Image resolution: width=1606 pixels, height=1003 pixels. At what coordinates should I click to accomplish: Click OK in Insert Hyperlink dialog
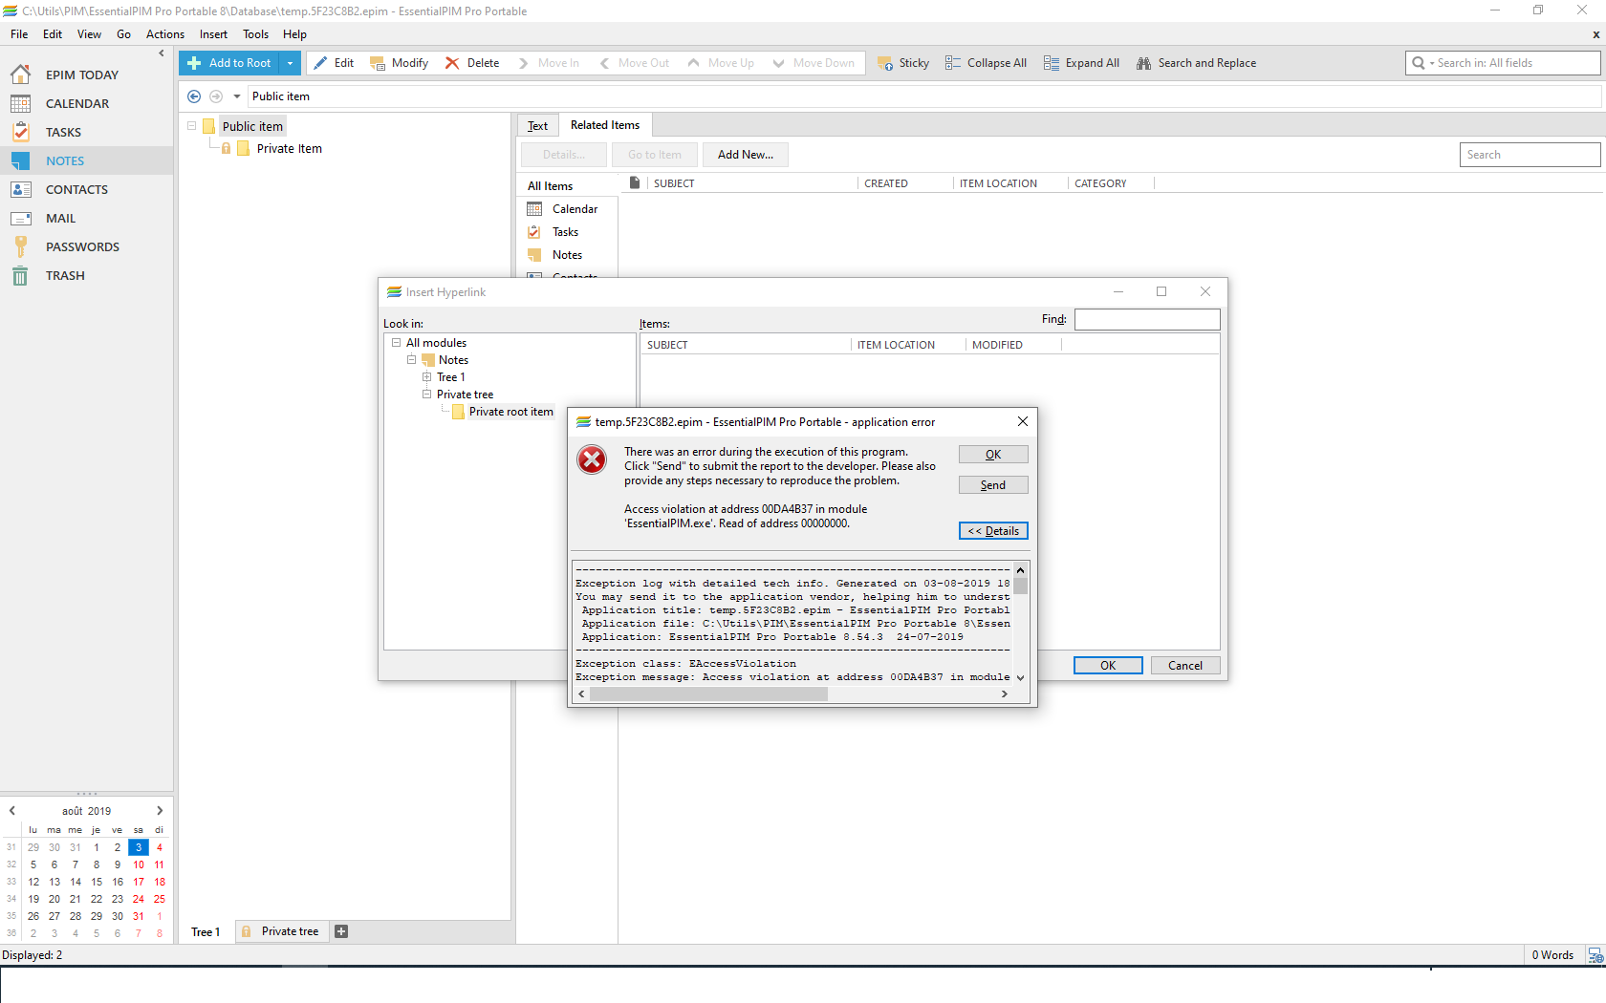pos(1108,666)
